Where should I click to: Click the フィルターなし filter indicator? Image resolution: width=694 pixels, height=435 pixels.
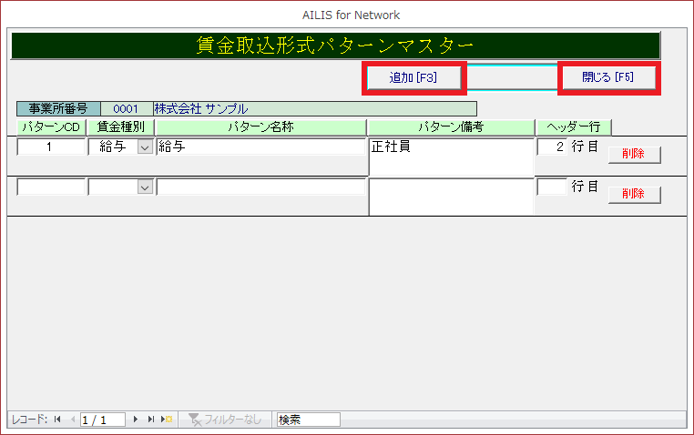click(x=226, y=420)
